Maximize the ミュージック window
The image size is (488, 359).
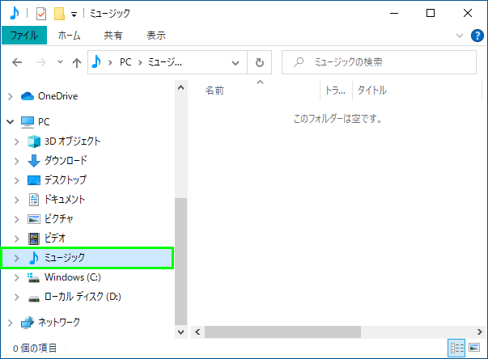coord(431,14)
